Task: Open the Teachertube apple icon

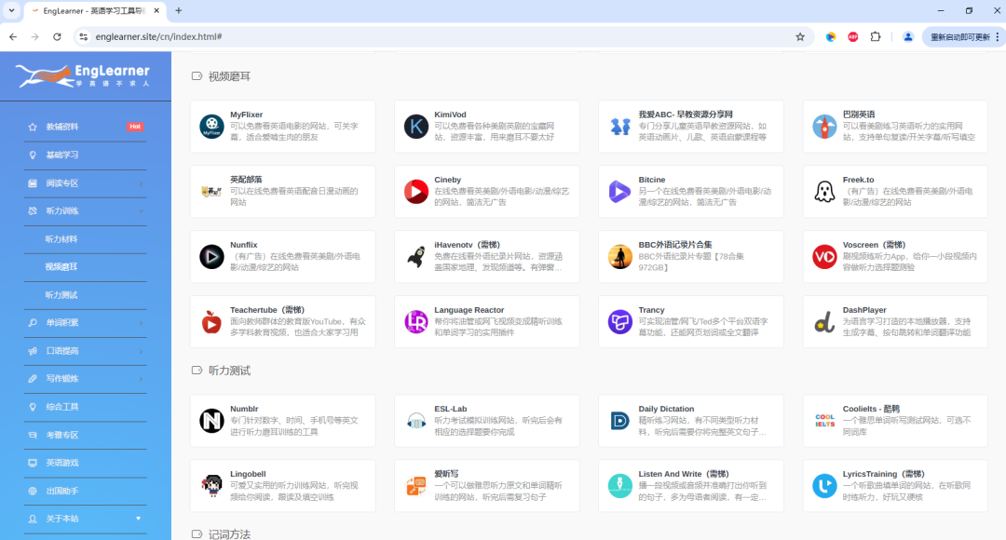Action: pyautogui.click(x=211, y=321)
